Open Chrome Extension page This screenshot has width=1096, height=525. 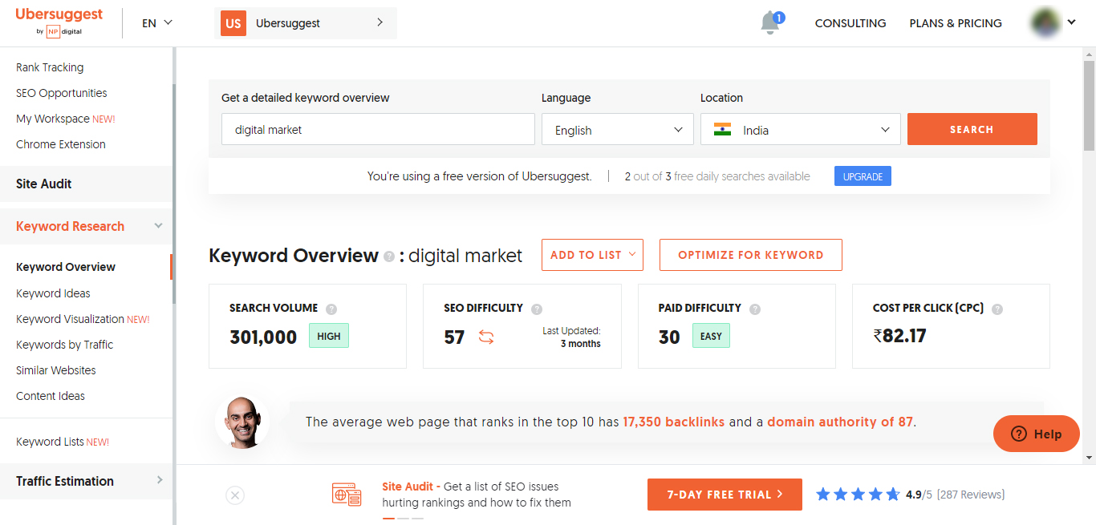click(61, 144)
